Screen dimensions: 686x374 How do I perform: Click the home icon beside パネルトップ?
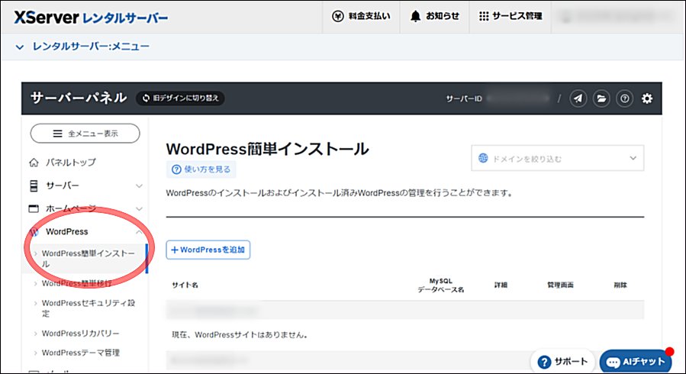(x=34, y=163)
